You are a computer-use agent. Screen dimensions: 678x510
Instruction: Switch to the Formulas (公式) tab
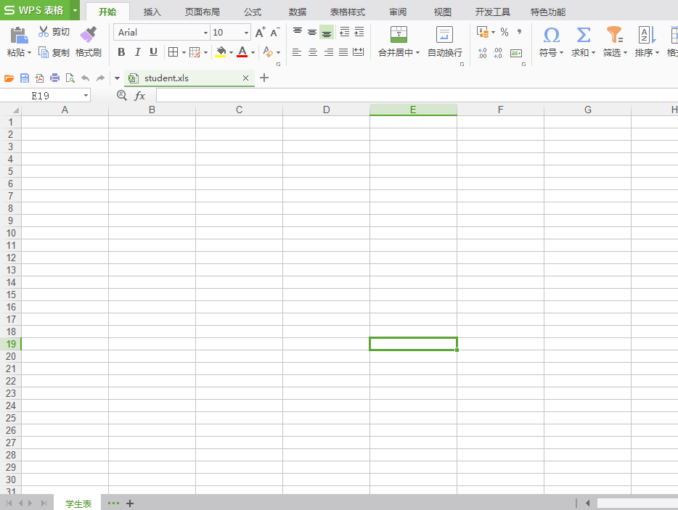coord(253,12)
